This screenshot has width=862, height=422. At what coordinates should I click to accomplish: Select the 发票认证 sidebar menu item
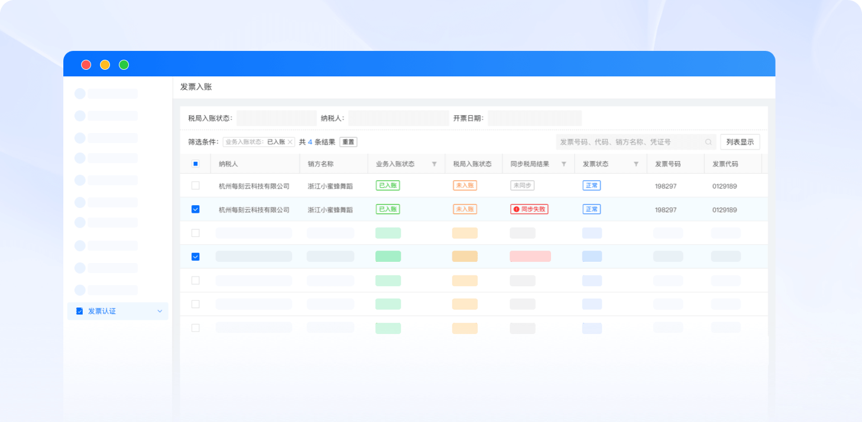coord(102,311)
